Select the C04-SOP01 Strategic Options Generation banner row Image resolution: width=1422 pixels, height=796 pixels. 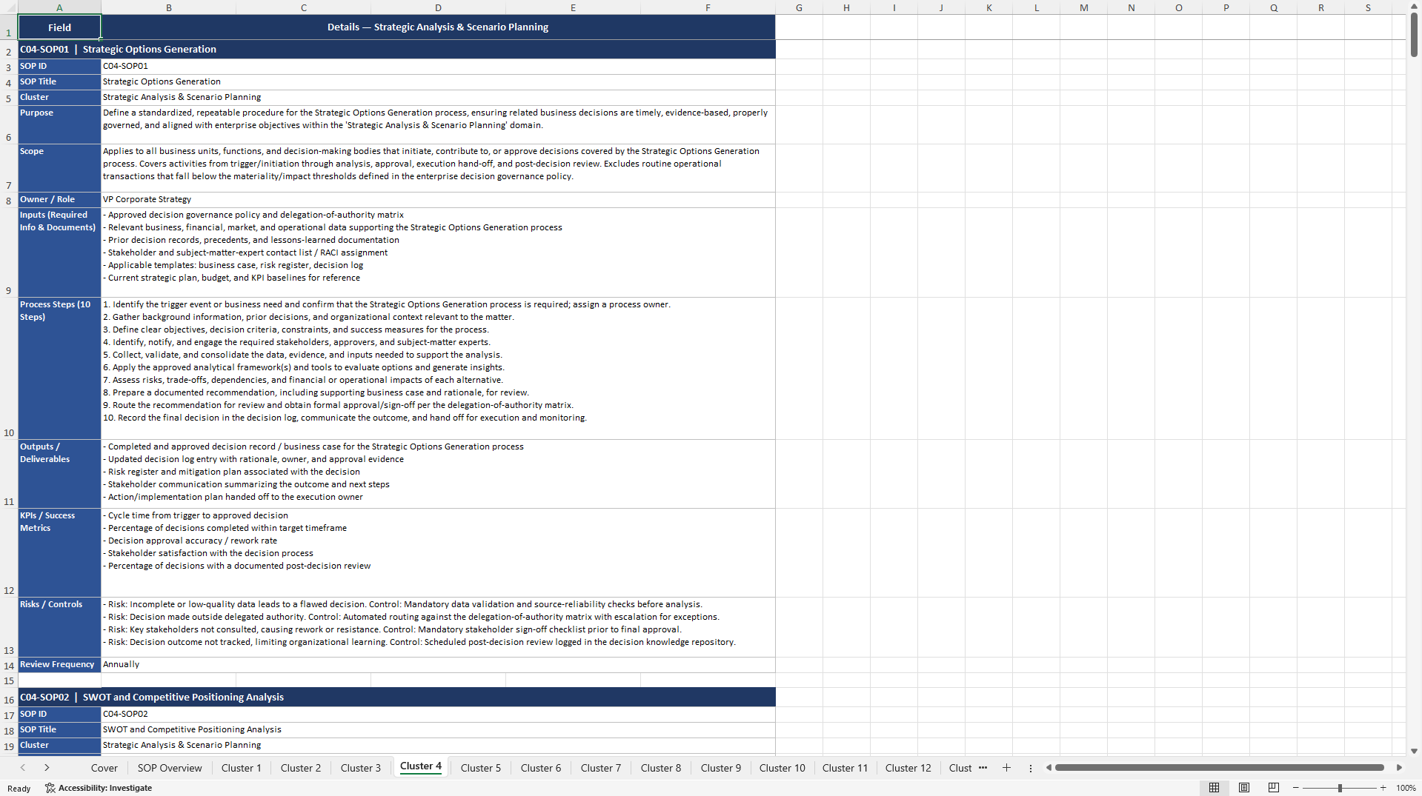[396, 50]
